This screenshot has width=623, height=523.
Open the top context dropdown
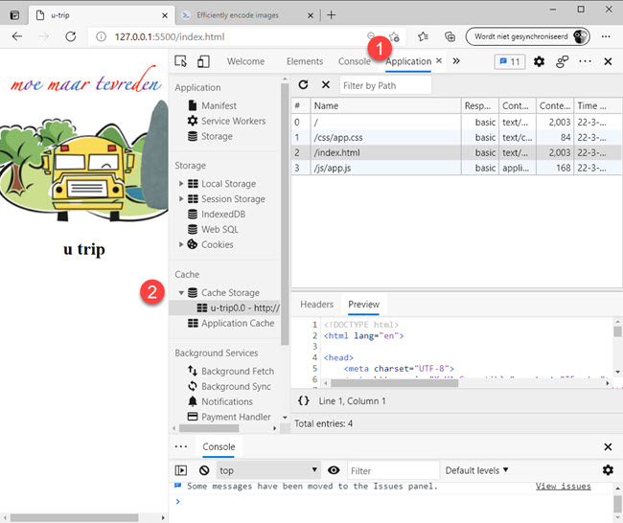267,470
